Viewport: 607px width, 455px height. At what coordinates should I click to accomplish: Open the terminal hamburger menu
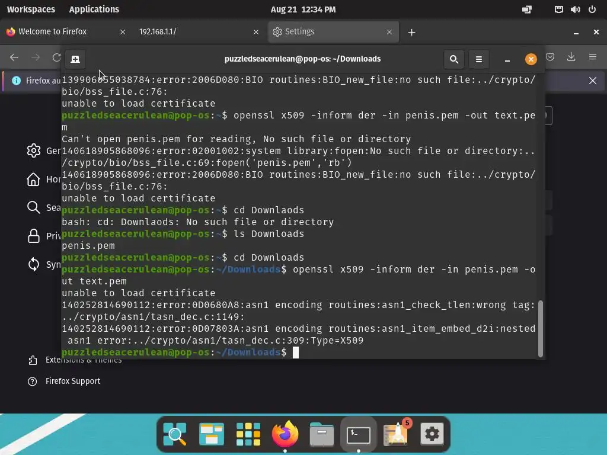point(479,59)
